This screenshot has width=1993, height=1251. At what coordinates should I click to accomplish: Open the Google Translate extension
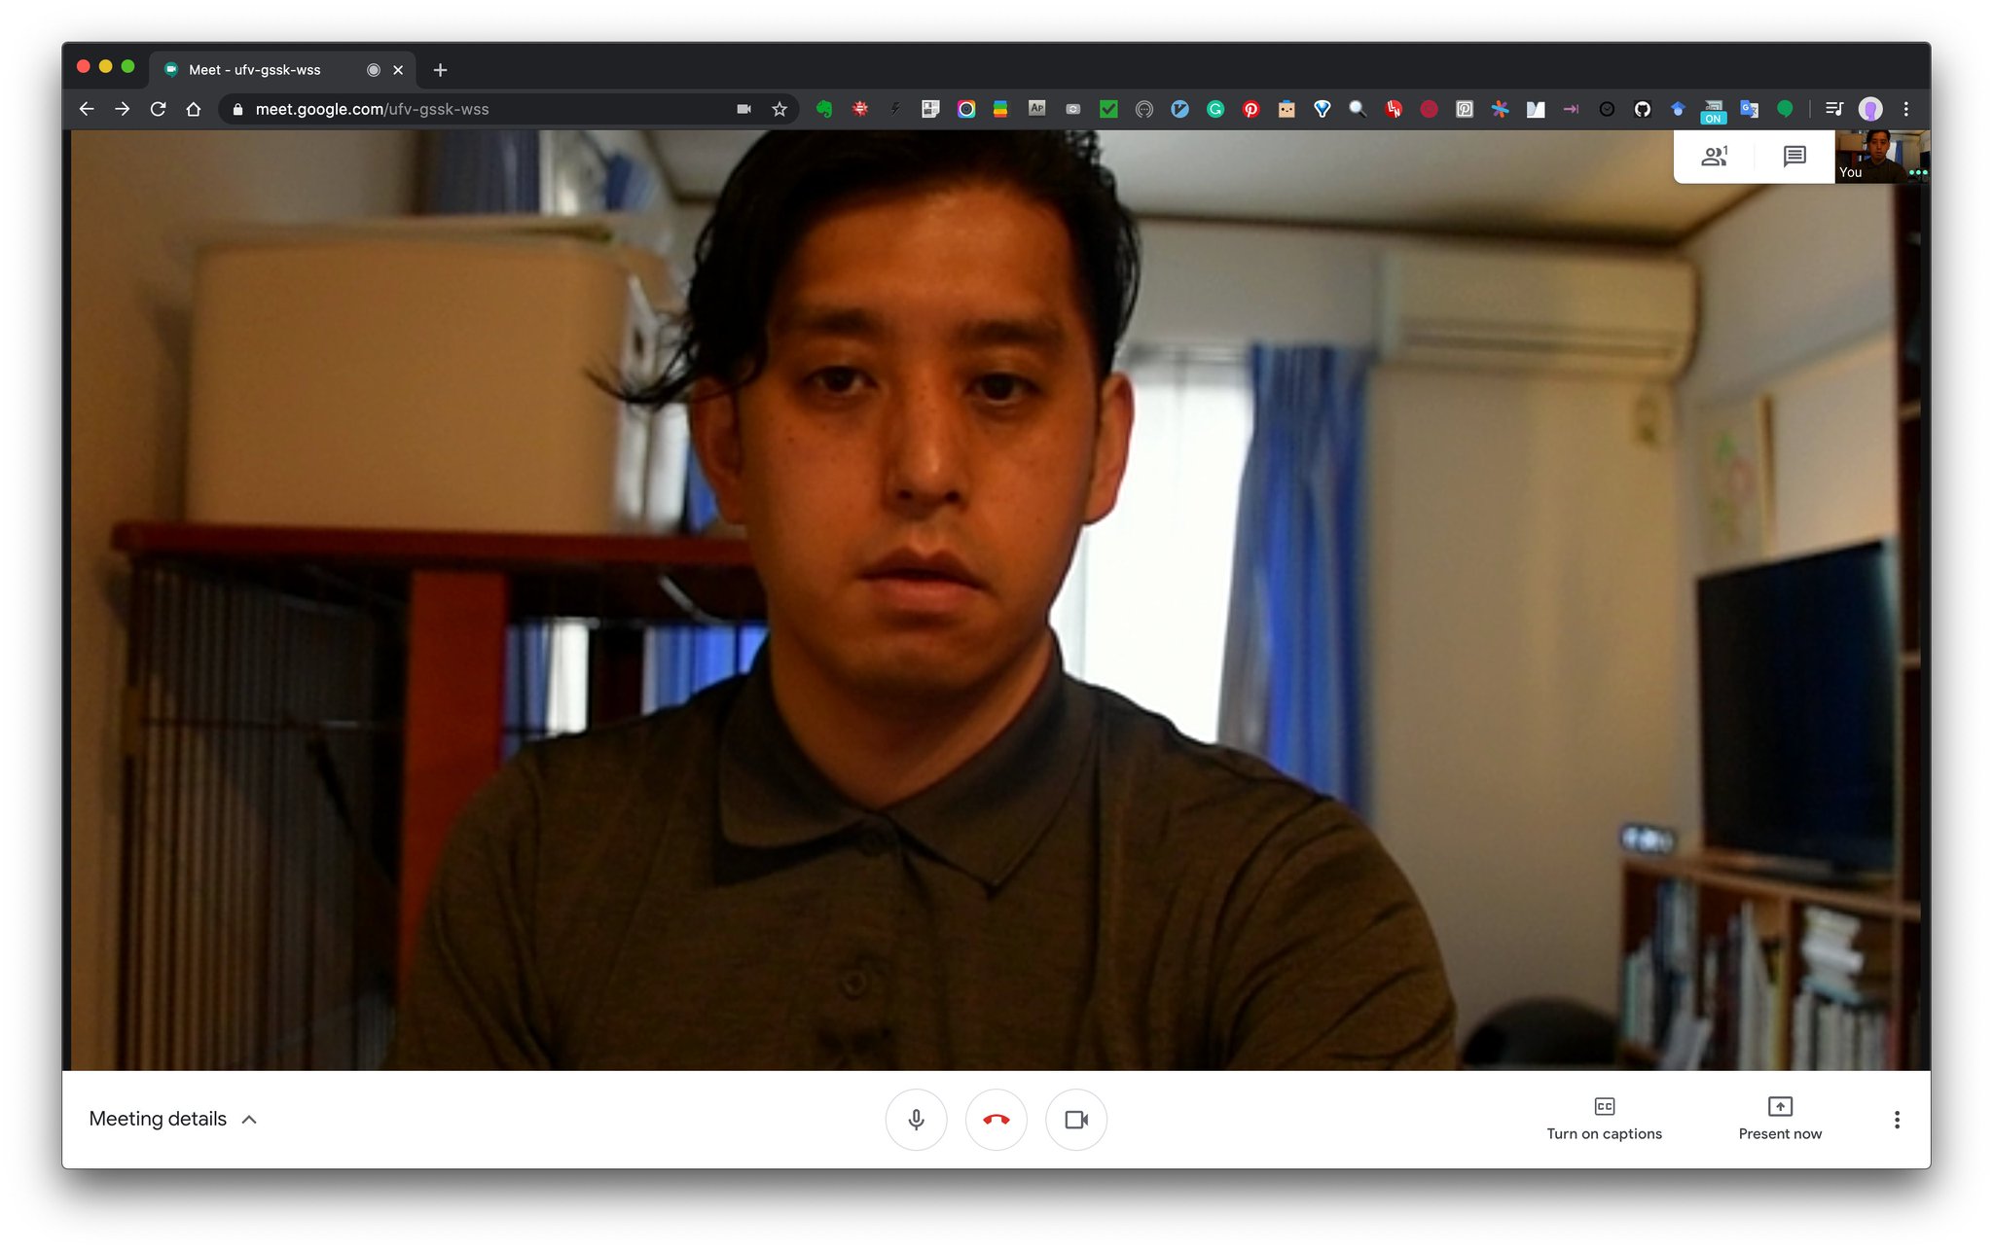pyautogui.click(x=1749, y=109)
